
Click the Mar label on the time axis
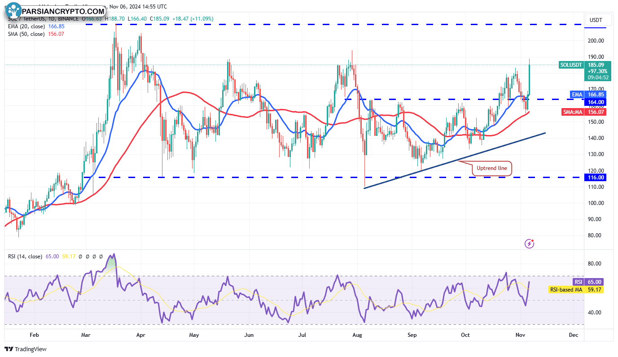tap(85, 335)
